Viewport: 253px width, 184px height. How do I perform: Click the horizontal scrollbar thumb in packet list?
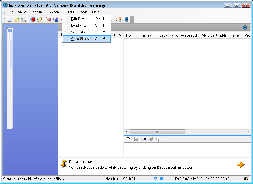tap(158, 131)
